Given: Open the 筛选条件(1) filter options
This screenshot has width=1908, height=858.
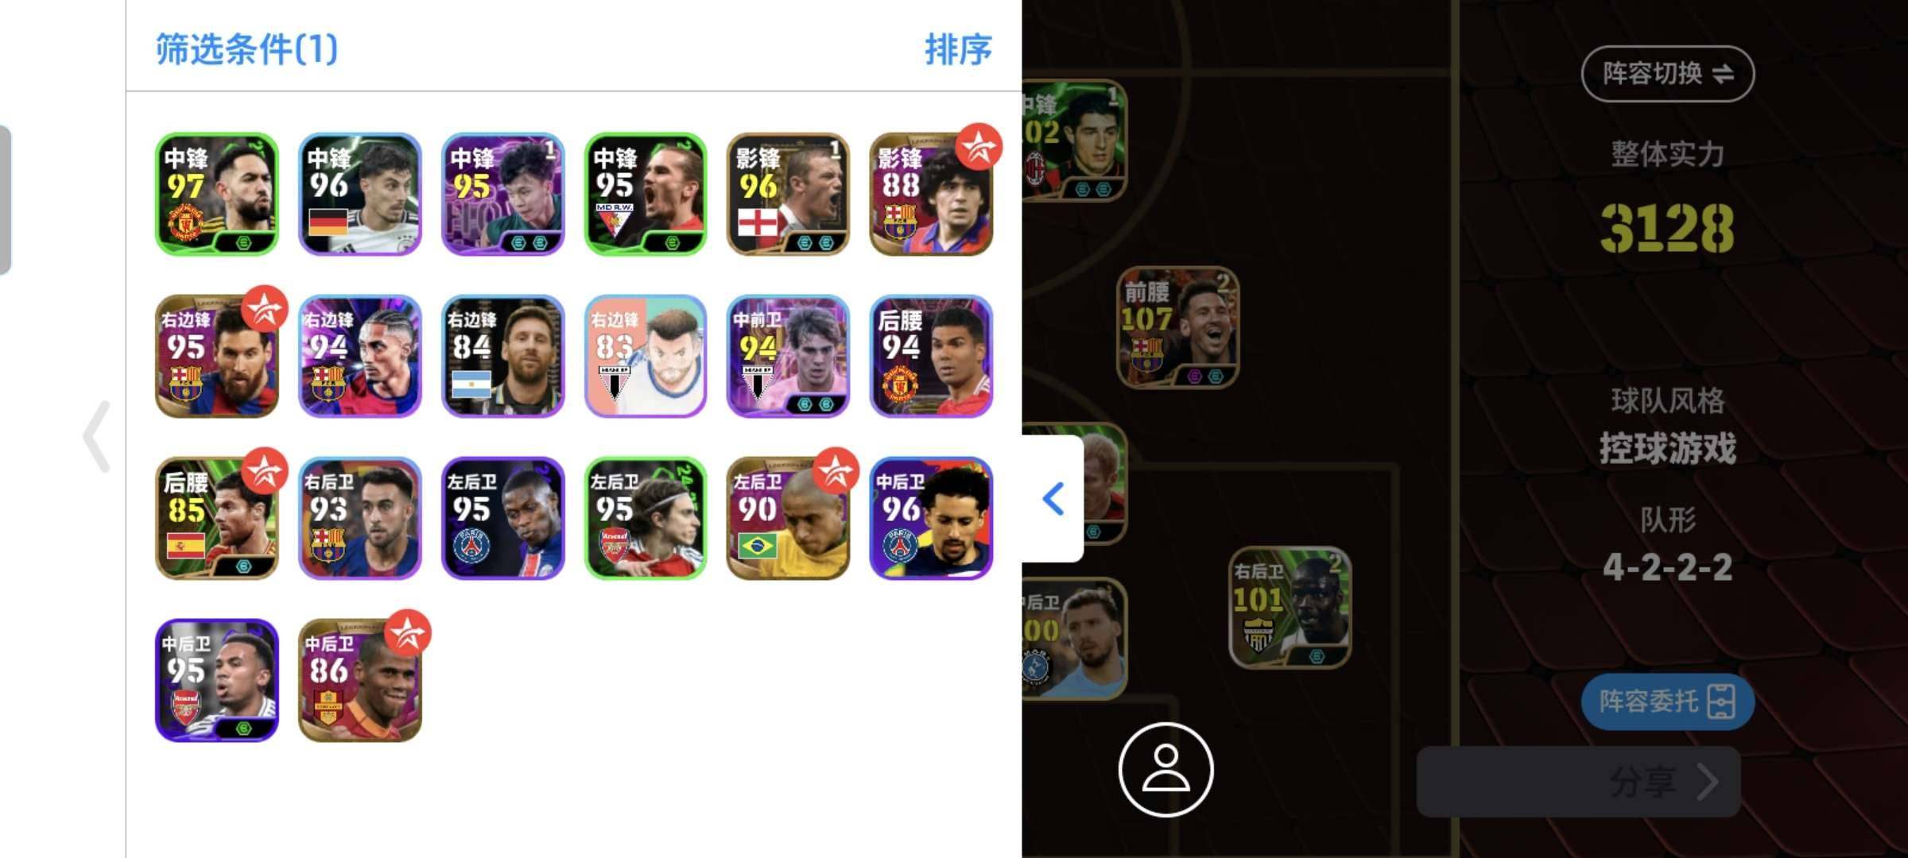Looking at the screenshot, I should click(x=246, y=49).
